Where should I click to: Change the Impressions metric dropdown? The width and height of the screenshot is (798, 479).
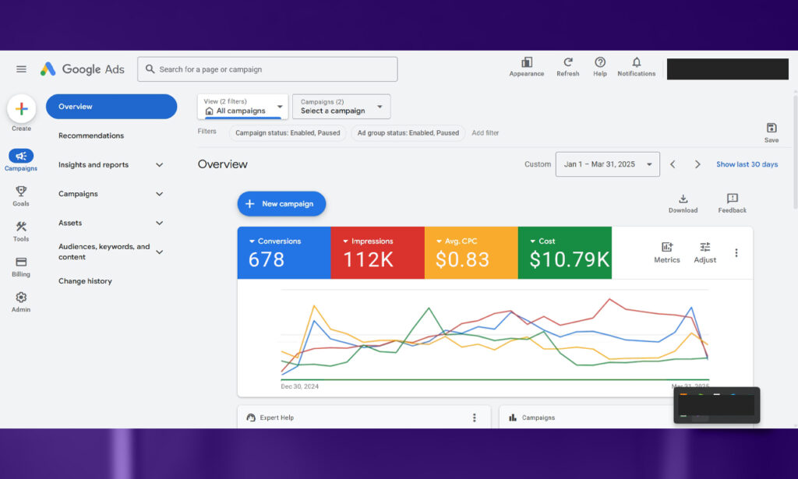[x=368, y=241]
